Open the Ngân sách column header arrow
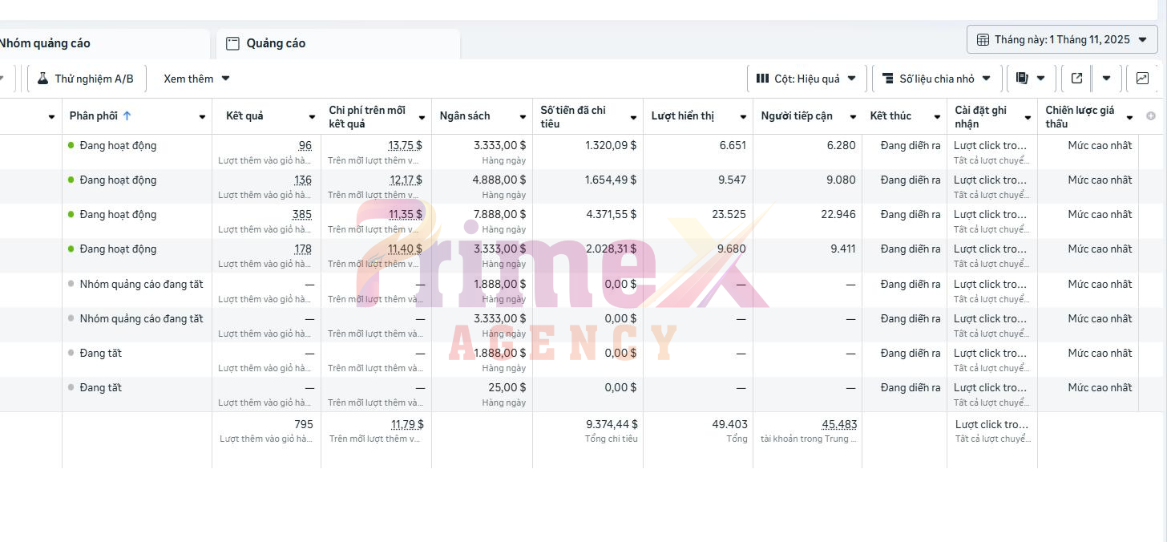 pos(523,117)
